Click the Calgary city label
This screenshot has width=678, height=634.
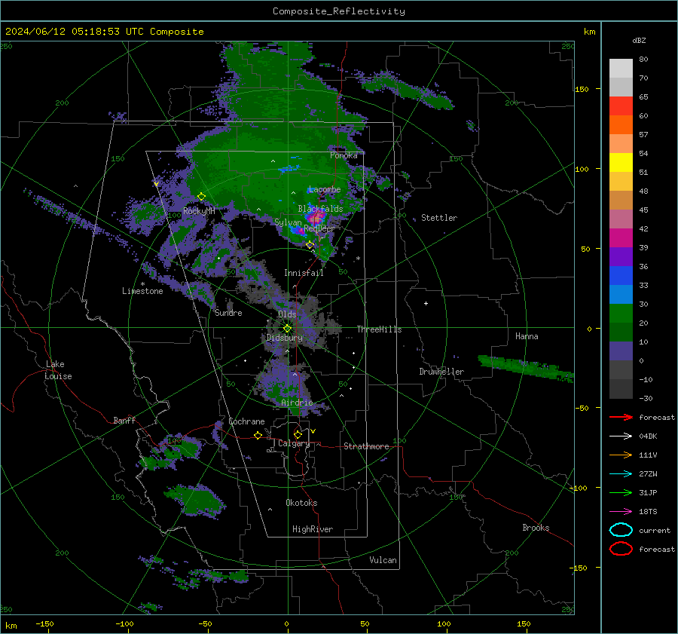pos(294,443)
